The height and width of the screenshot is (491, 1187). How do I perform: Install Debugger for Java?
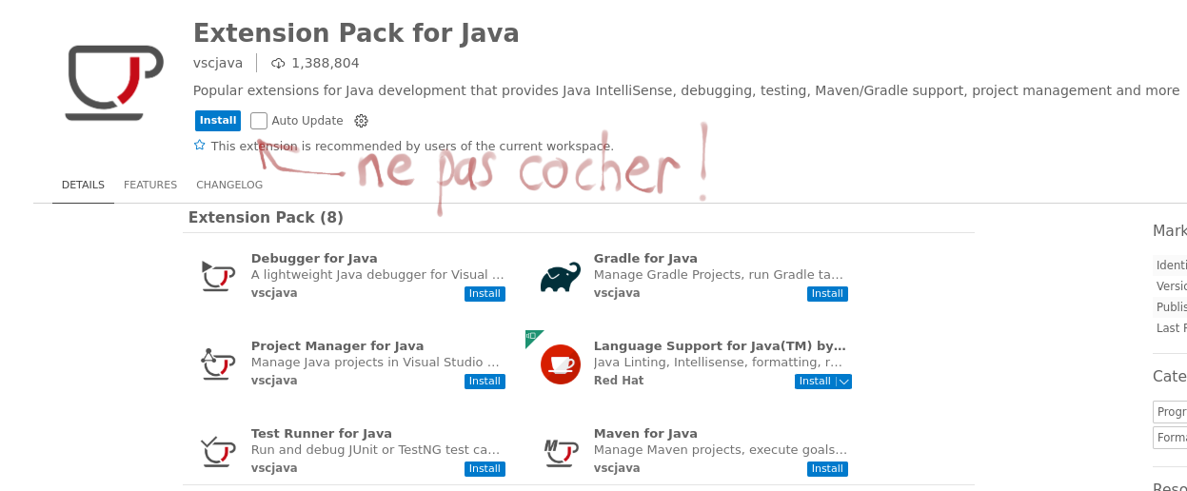pos(485,294)
